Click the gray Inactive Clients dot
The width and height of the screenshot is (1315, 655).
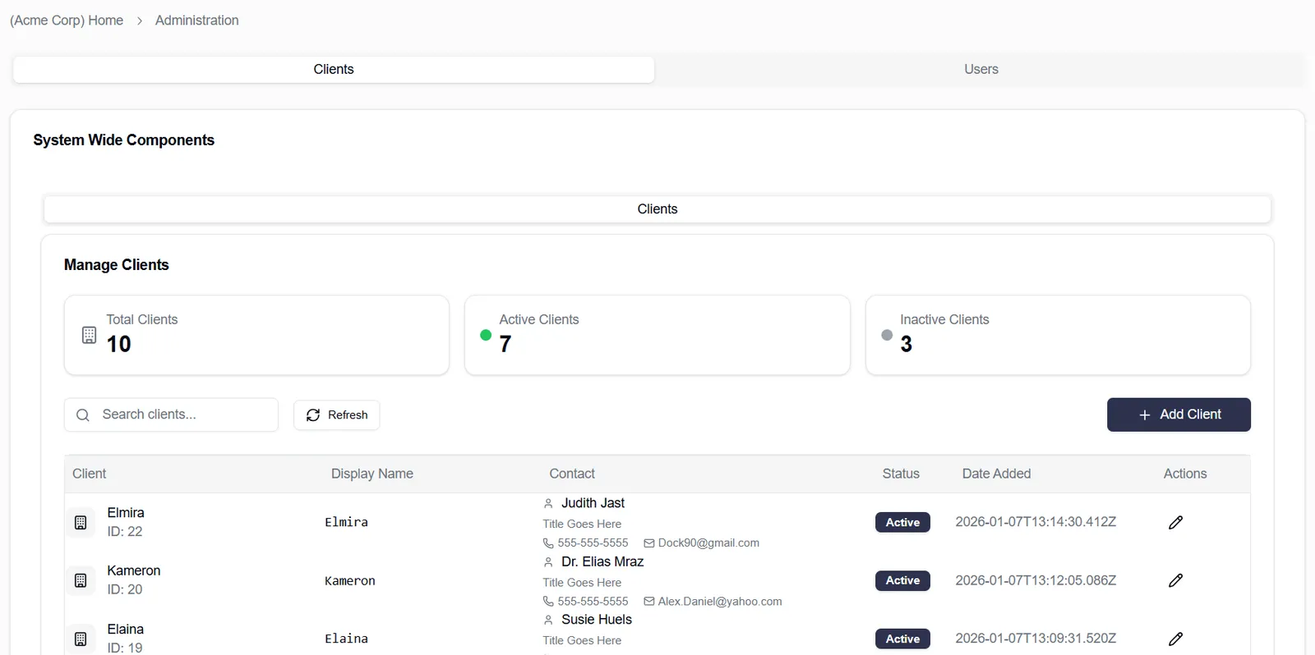point(887,335)
